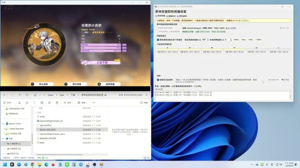
Task: Open the CapCut black taskbar icon
Action: pos(12,164)
